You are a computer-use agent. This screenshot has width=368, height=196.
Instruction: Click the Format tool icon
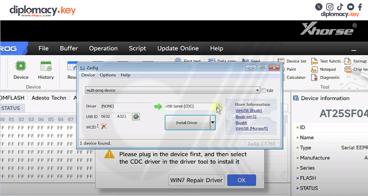pyautogui.click(x=348, y=61)
